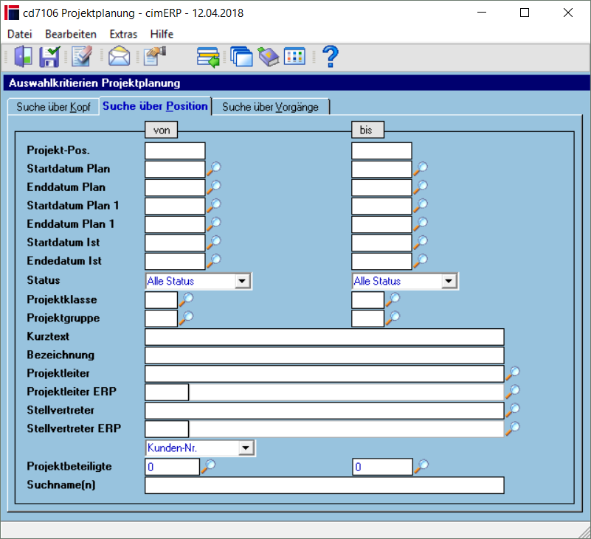The image size is (591, 539).
Task: Switch to Suche über Kopf tab
Action: [54, 107]
